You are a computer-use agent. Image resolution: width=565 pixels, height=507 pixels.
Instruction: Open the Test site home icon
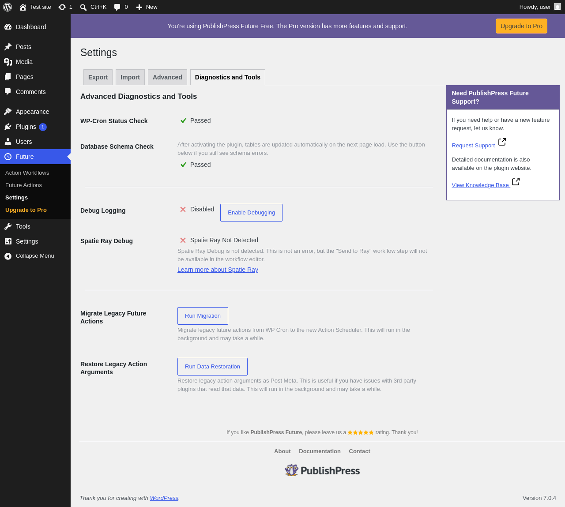tap(23, 7)
